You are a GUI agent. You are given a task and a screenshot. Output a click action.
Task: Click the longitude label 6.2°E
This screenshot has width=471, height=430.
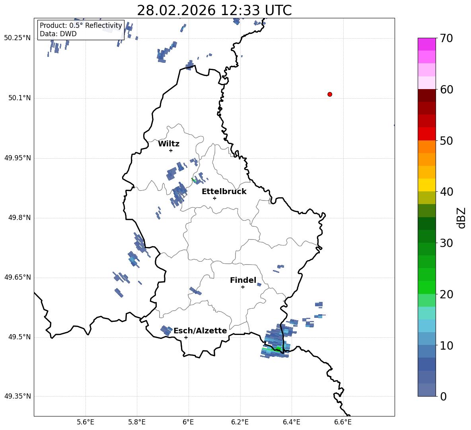(x=240, y=422)
